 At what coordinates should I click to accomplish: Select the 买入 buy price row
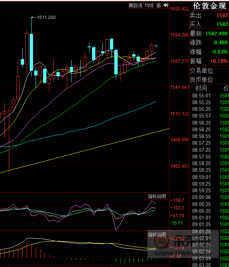[x=209, y=24]
